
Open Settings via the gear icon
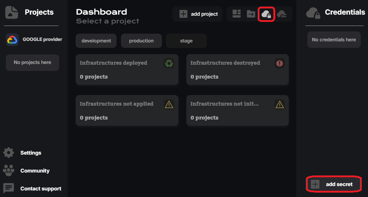pos(8,153)
